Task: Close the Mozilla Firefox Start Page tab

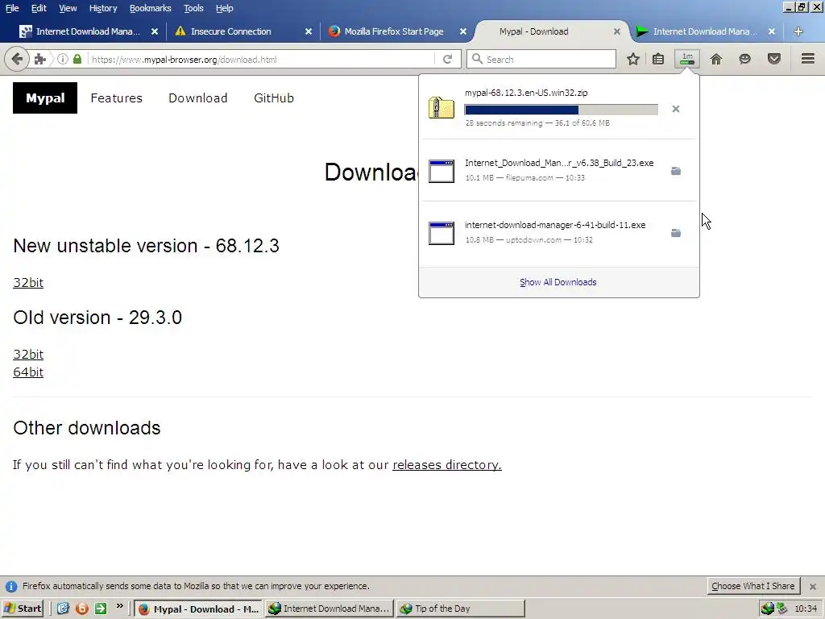Action: [463, 31]
